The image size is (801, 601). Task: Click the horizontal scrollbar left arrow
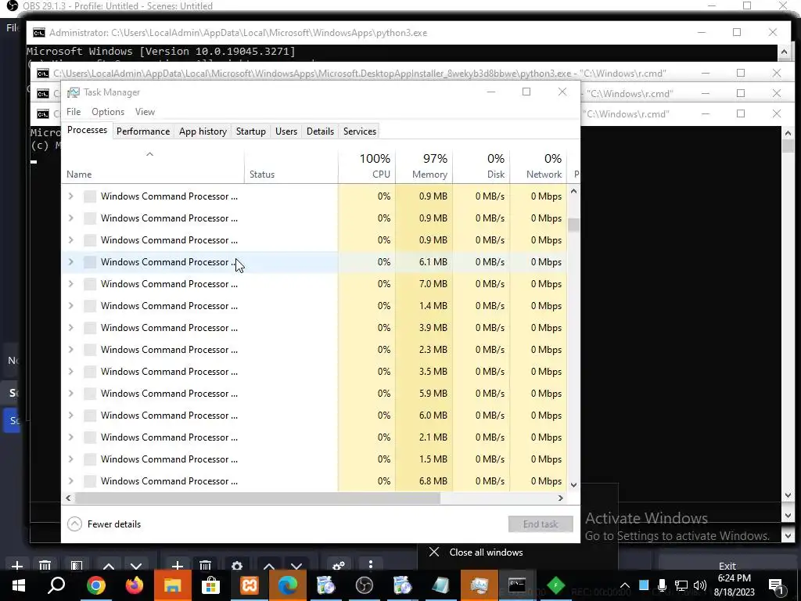(x=69, y=498)
